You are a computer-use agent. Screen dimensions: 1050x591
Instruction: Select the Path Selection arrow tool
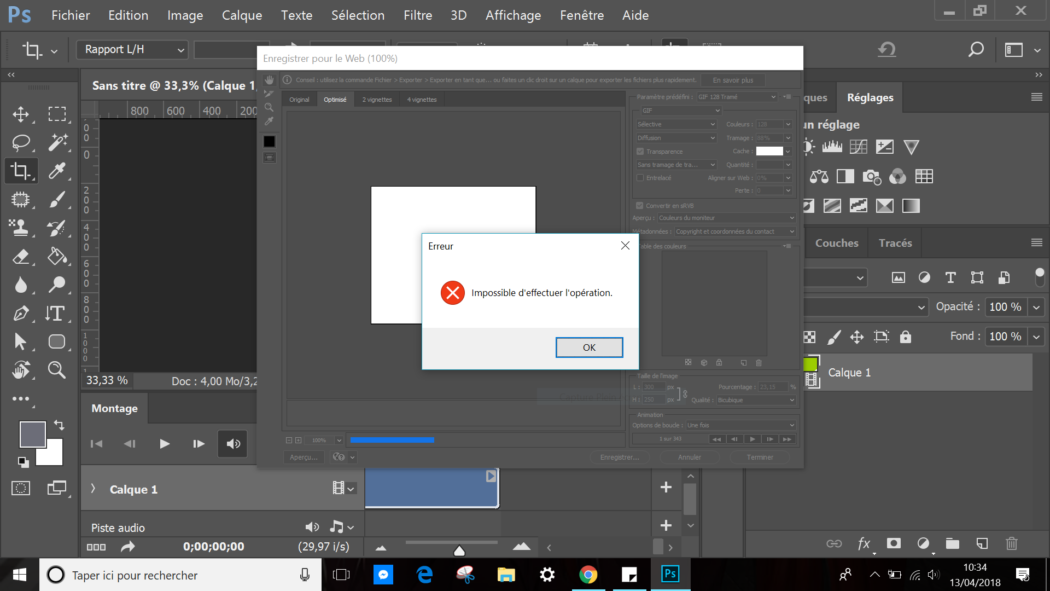tap(21, 341)
